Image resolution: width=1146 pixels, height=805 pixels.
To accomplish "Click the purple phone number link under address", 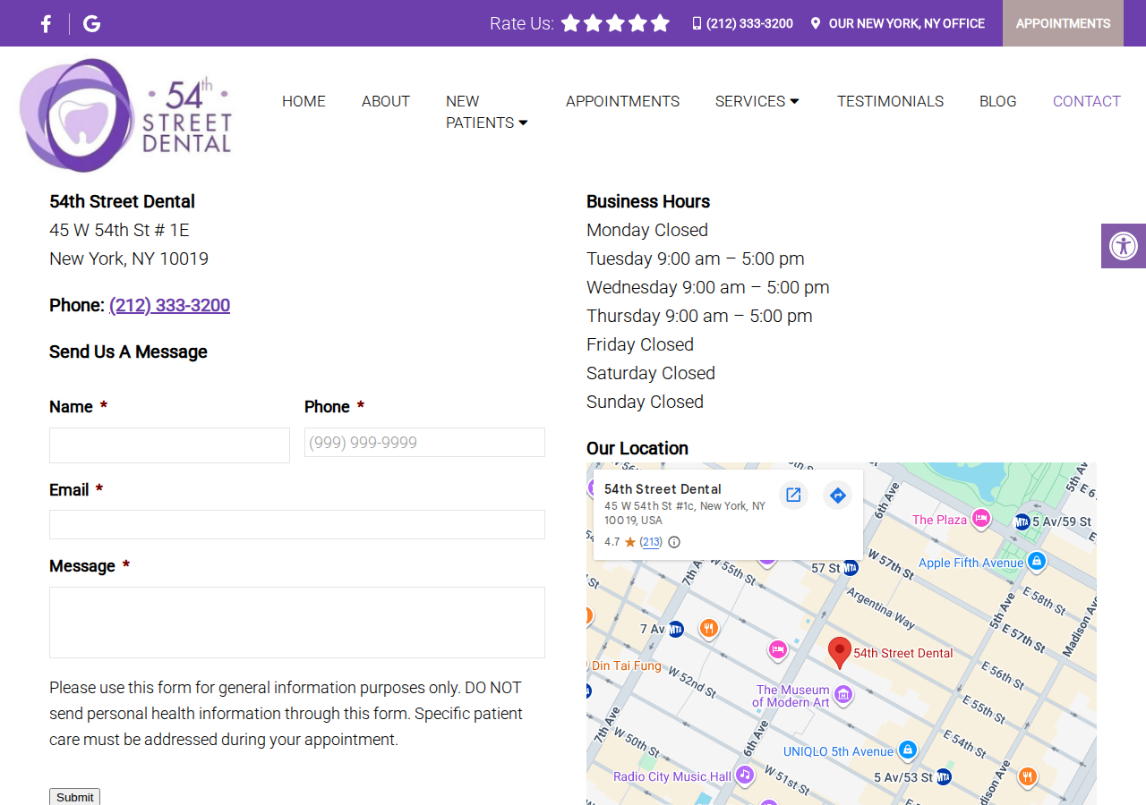I will [169, 305].
